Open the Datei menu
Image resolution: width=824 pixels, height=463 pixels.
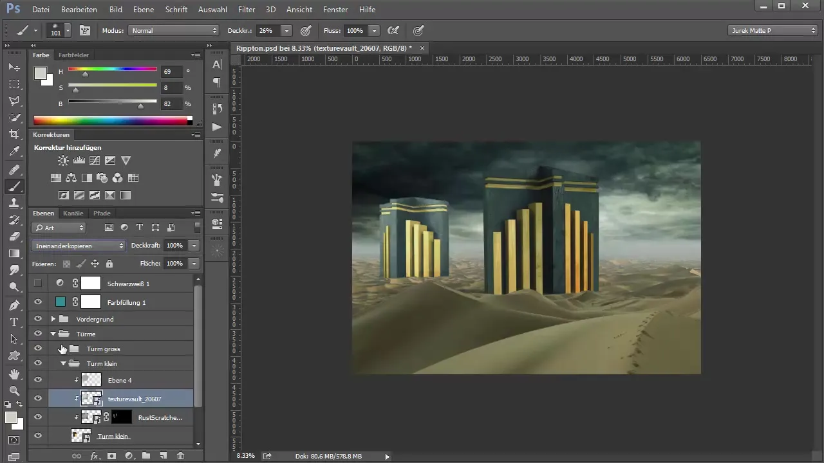(41, 10)
